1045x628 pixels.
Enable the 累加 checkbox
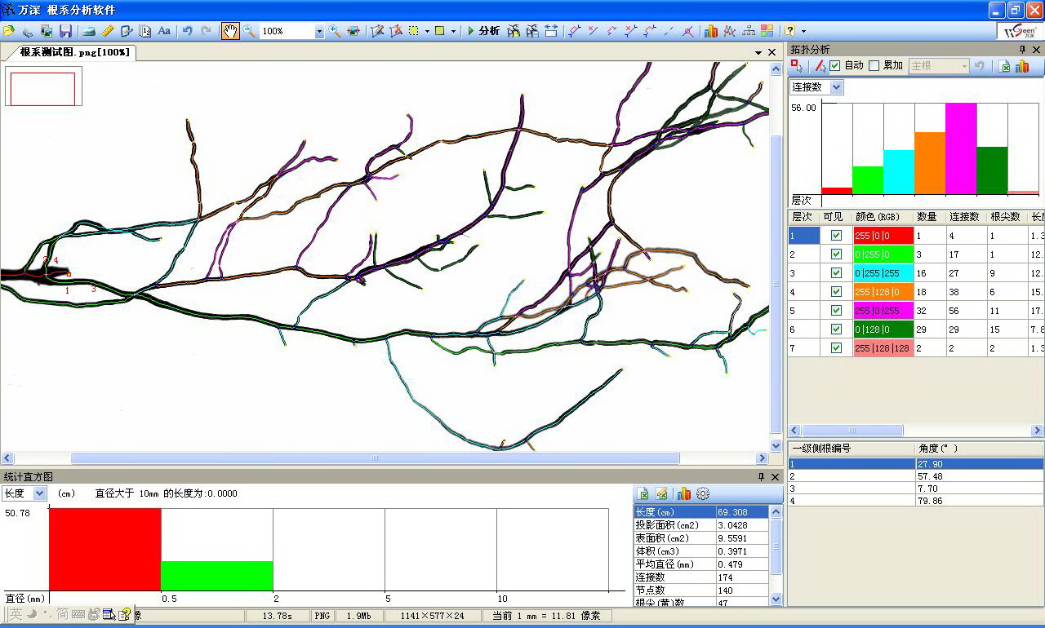click(874, 65)
